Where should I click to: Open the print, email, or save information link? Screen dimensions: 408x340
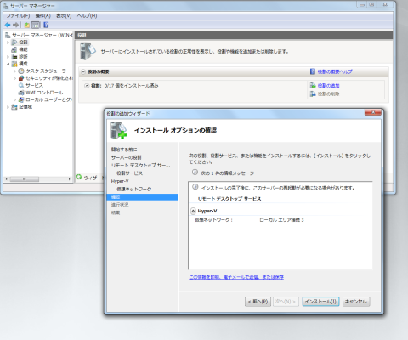(x=236, y=277)
